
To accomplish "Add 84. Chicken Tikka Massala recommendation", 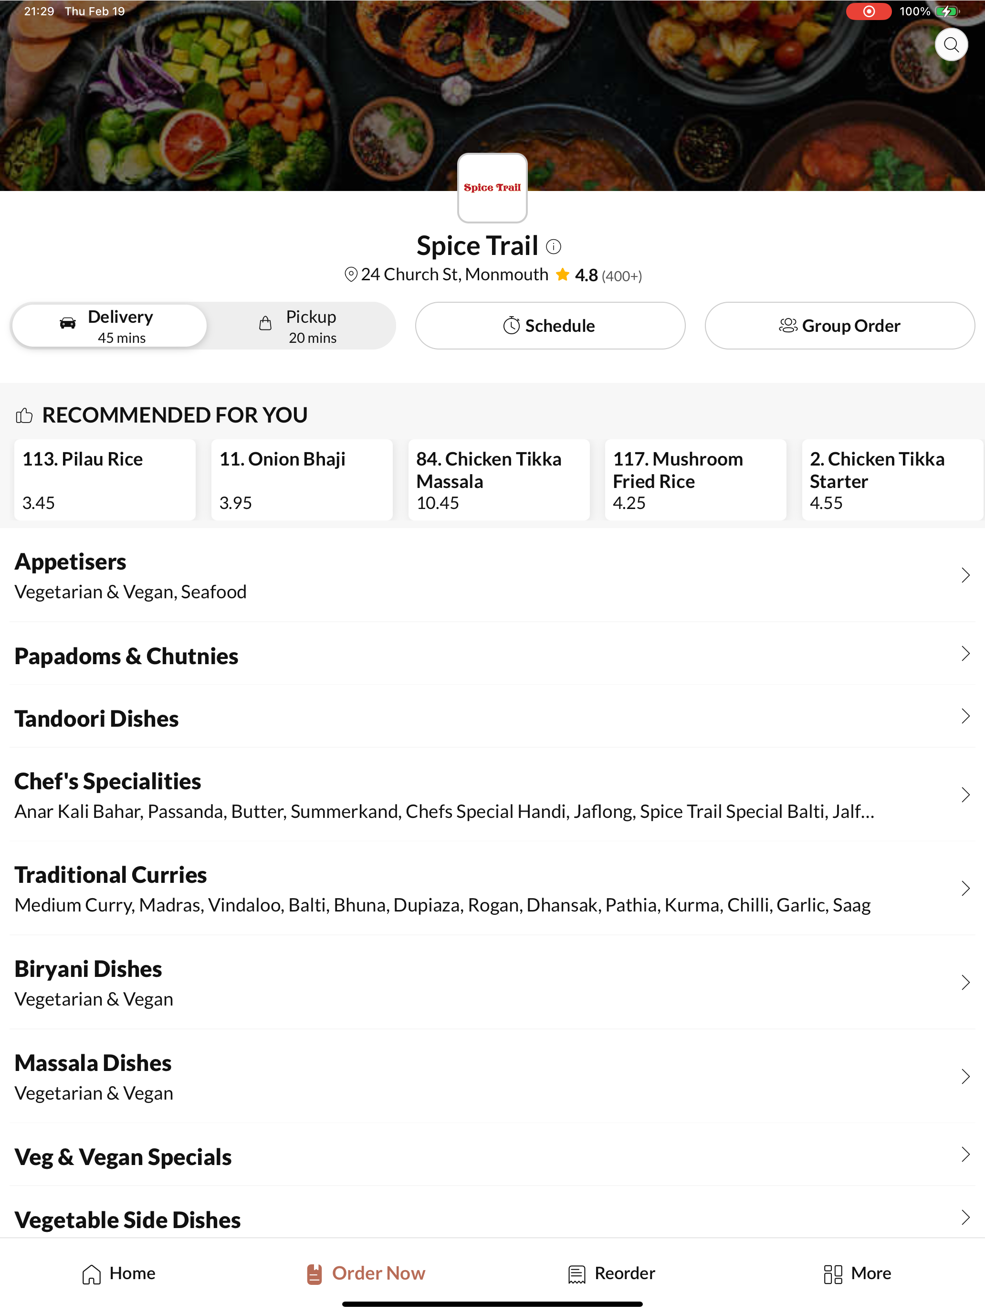I will (x=499, y=480).
